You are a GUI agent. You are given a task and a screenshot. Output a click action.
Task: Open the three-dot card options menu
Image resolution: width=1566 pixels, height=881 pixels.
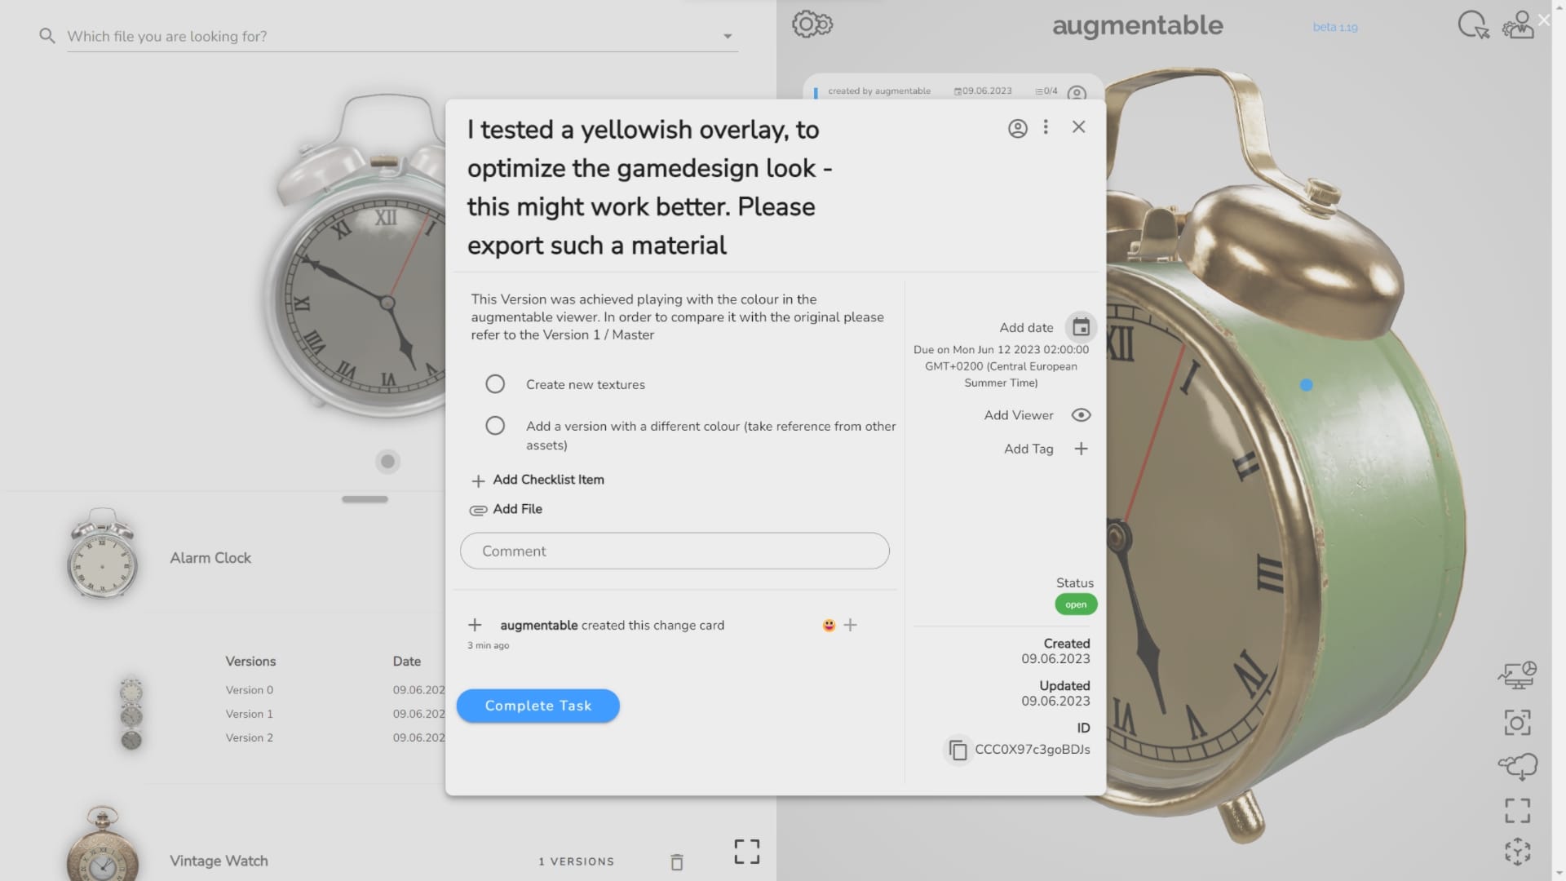[x=1046, y=127]
